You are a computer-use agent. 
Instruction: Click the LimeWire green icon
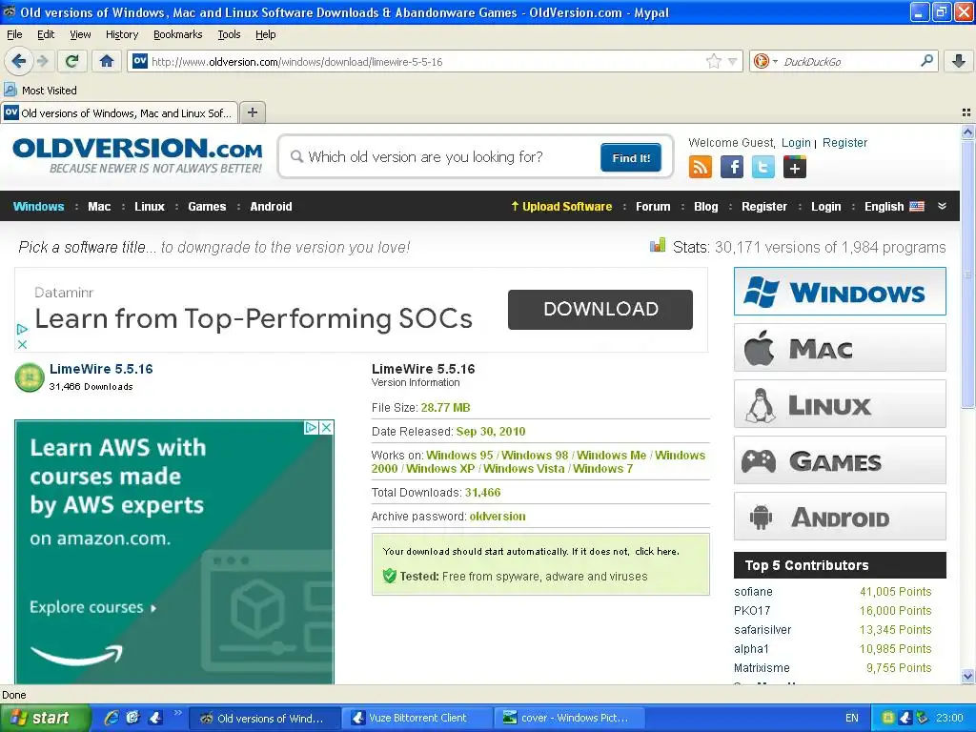[30, 377]
